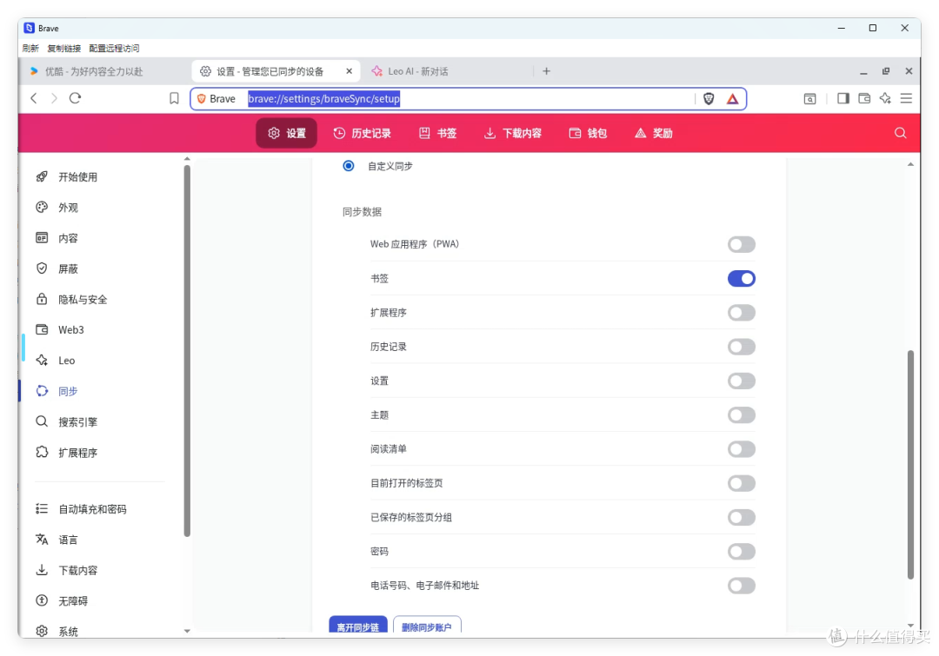The height and width of the screenshot is (656, 939).
Task: Enable 已保存的标签页分组 sync toggle
Action: click(742, 517)
